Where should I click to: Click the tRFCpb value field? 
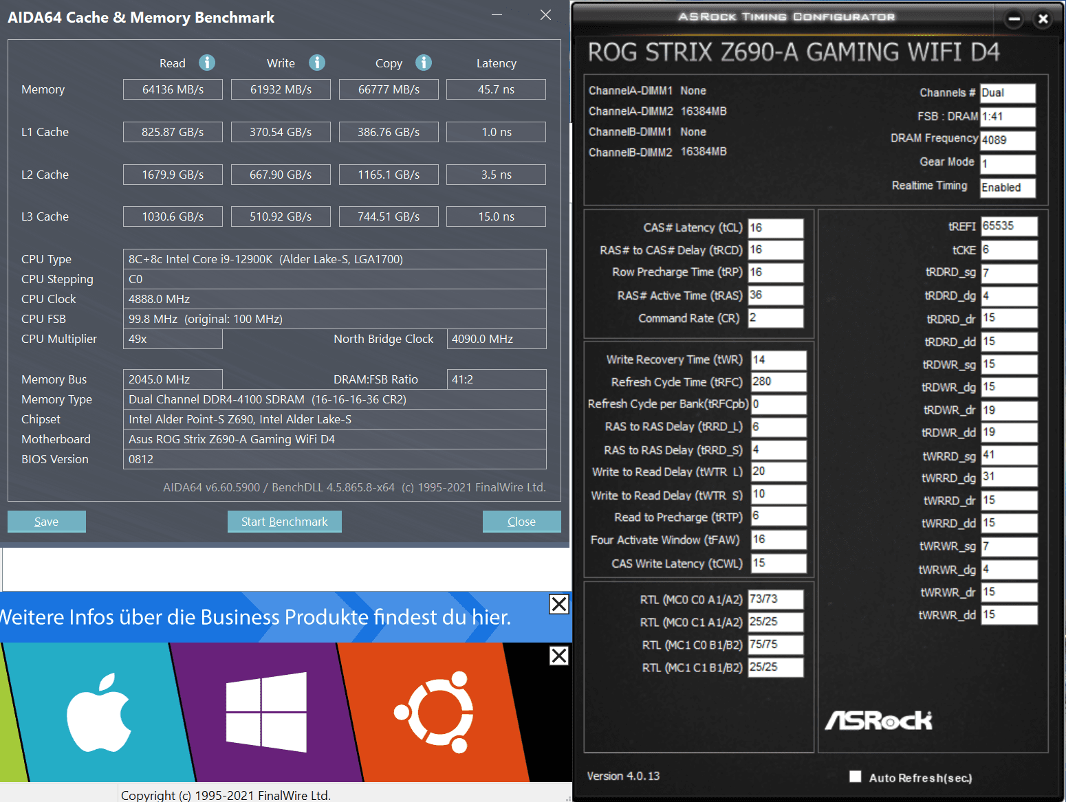coord(779,405)
